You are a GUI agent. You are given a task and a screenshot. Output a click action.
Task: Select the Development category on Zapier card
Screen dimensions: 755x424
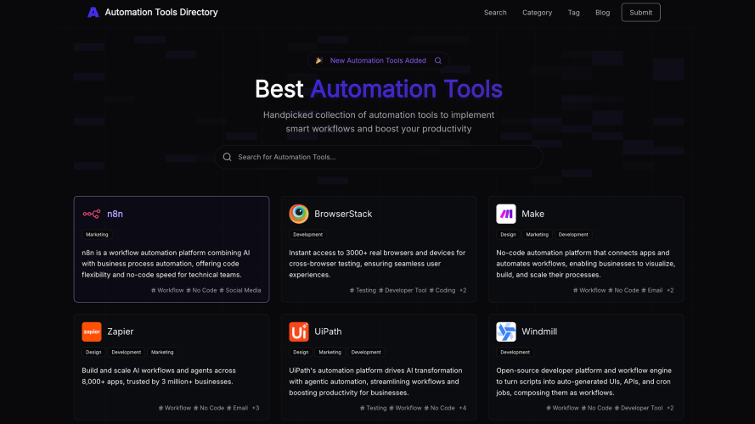[127, 353]
